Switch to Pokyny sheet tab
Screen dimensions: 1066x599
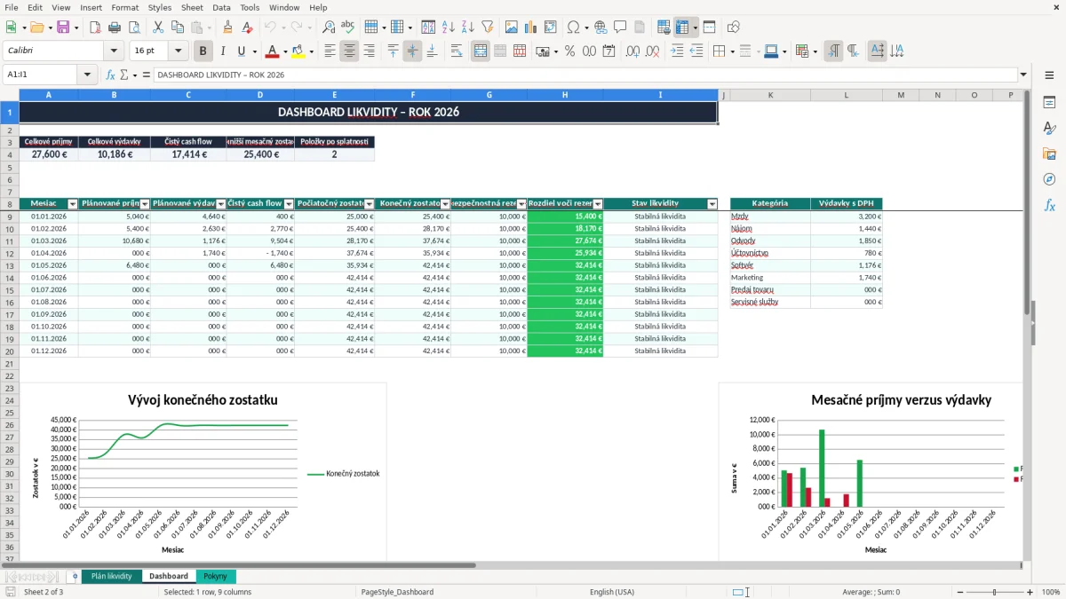[216, 576]
